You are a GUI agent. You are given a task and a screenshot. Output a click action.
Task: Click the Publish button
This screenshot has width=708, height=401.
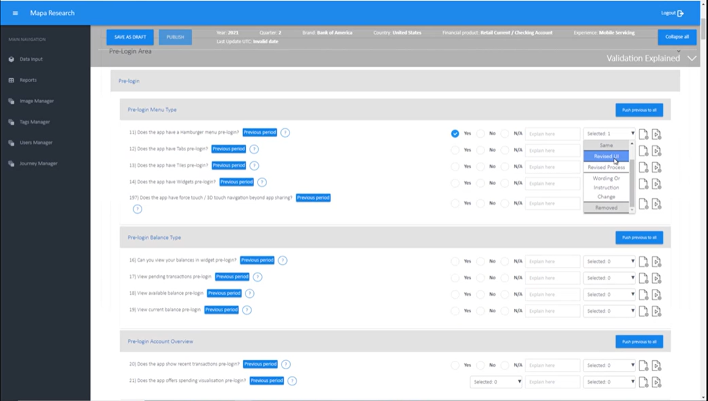(x=175, y=37)
